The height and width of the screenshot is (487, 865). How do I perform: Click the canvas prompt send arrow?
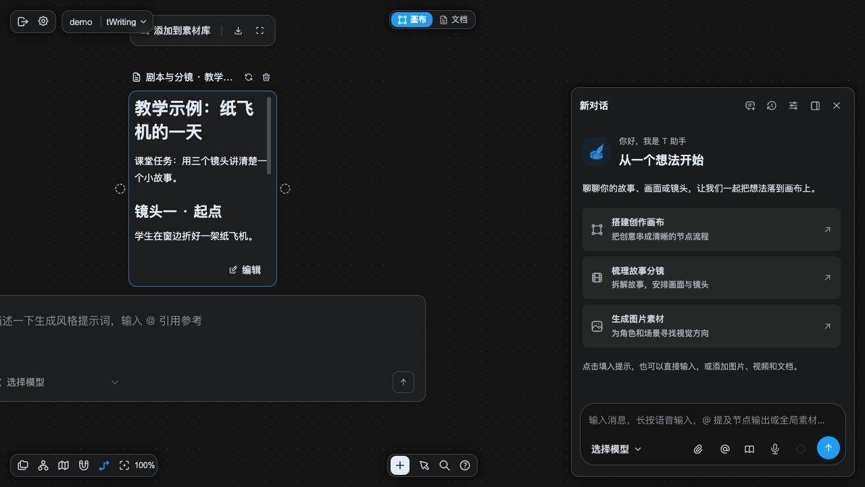403,382
